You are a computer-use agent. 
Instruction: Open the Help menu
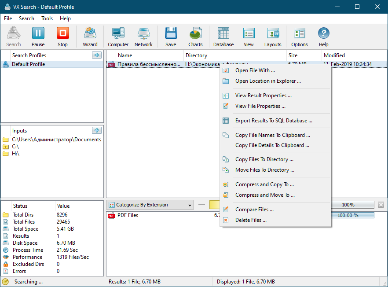(65, 18)
